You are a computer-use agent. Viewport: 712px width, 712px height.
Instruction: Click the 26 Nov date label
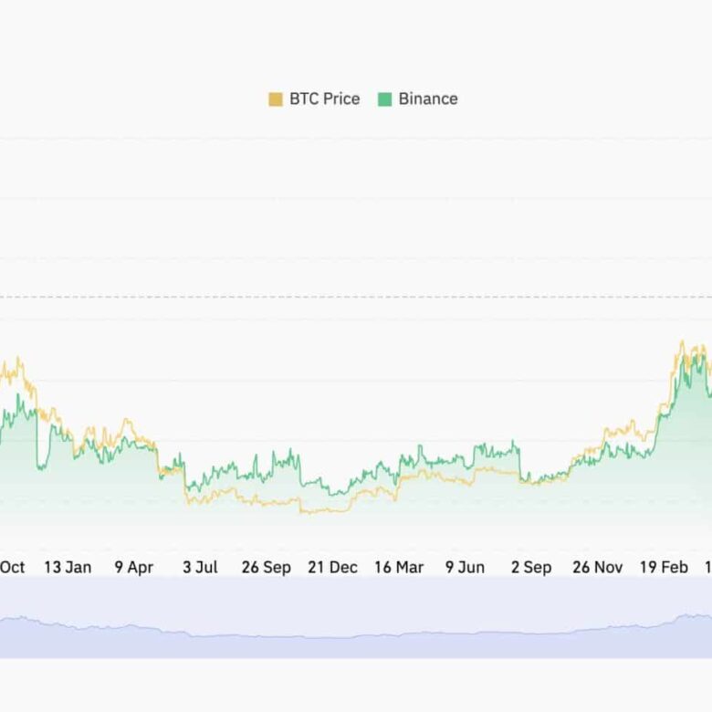coord(597,567)
